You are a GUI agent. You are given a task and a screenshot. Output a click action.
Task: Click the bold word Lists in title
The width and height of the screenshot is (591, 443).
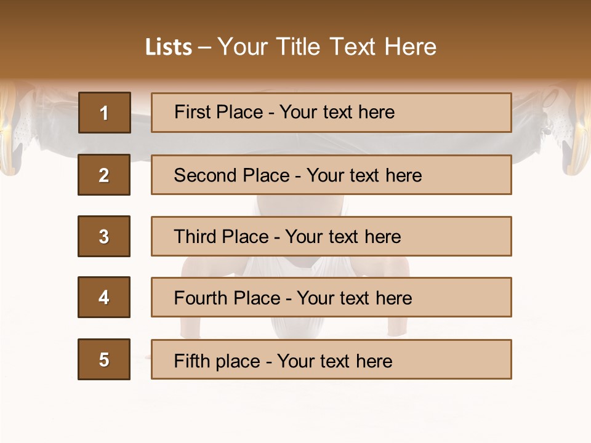(169, 47)
